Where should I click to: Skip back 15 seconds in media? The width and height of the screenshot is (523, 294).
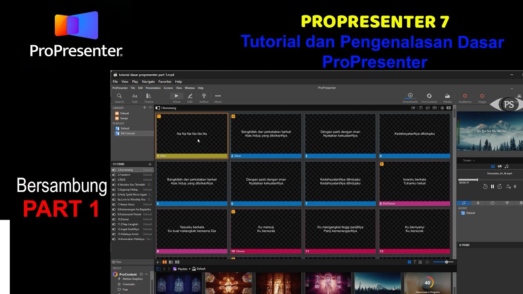point(485,187)
